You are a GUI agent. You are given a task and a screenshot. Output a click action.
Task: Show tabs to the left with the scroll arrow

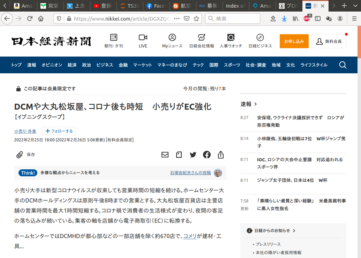(5, 6)
